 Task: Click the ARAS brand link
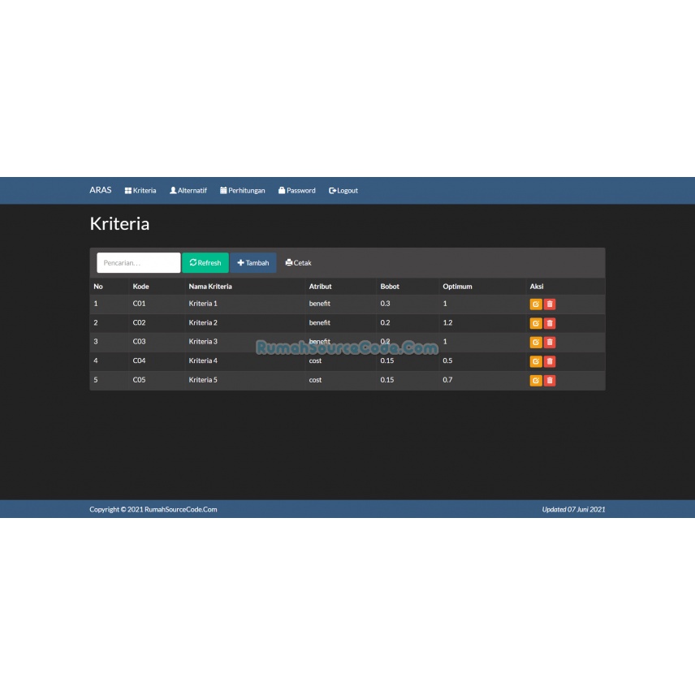click(101, 190)
